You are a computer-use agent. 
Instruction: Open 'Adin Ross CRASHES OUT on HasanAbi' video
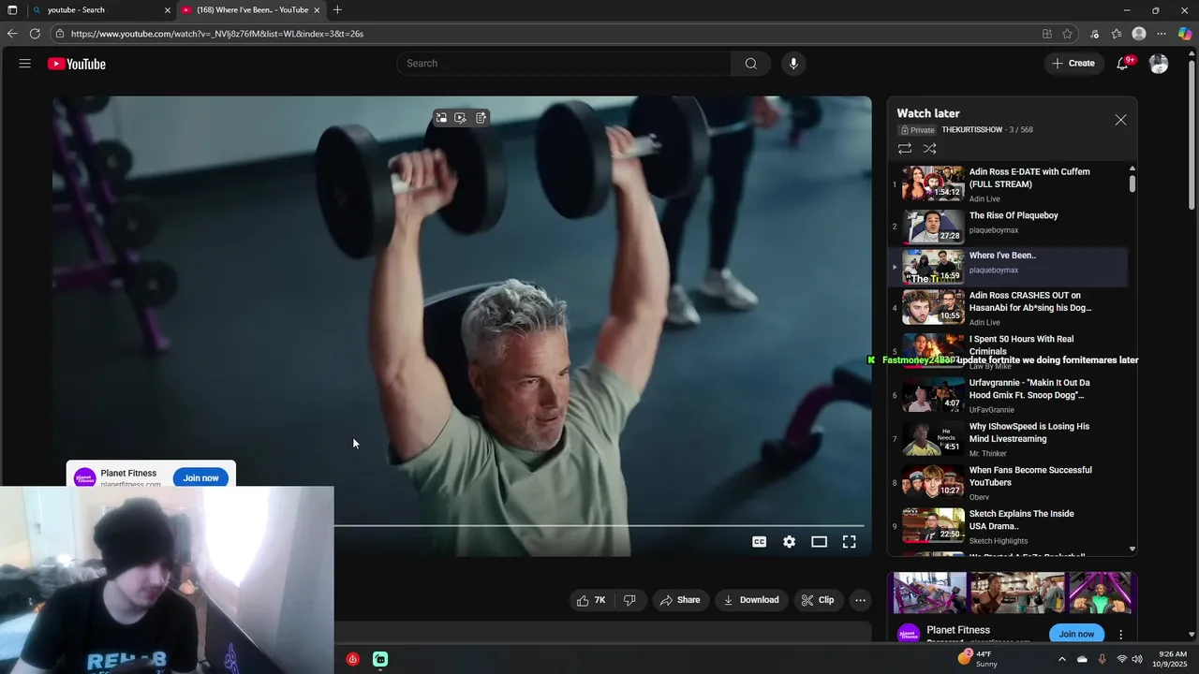click(1008, 308)
